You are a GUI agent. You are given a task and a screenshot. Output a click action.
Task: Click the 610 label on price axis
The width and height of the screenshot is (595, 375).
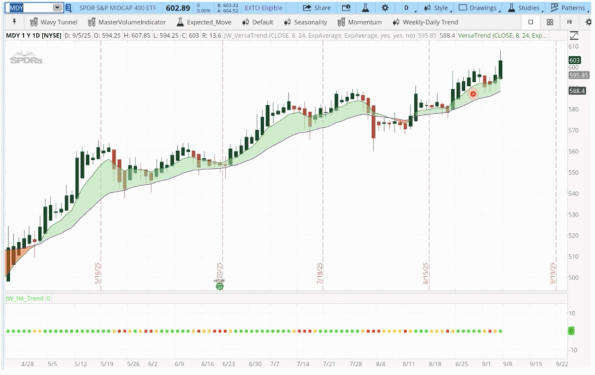coord(574,46)
